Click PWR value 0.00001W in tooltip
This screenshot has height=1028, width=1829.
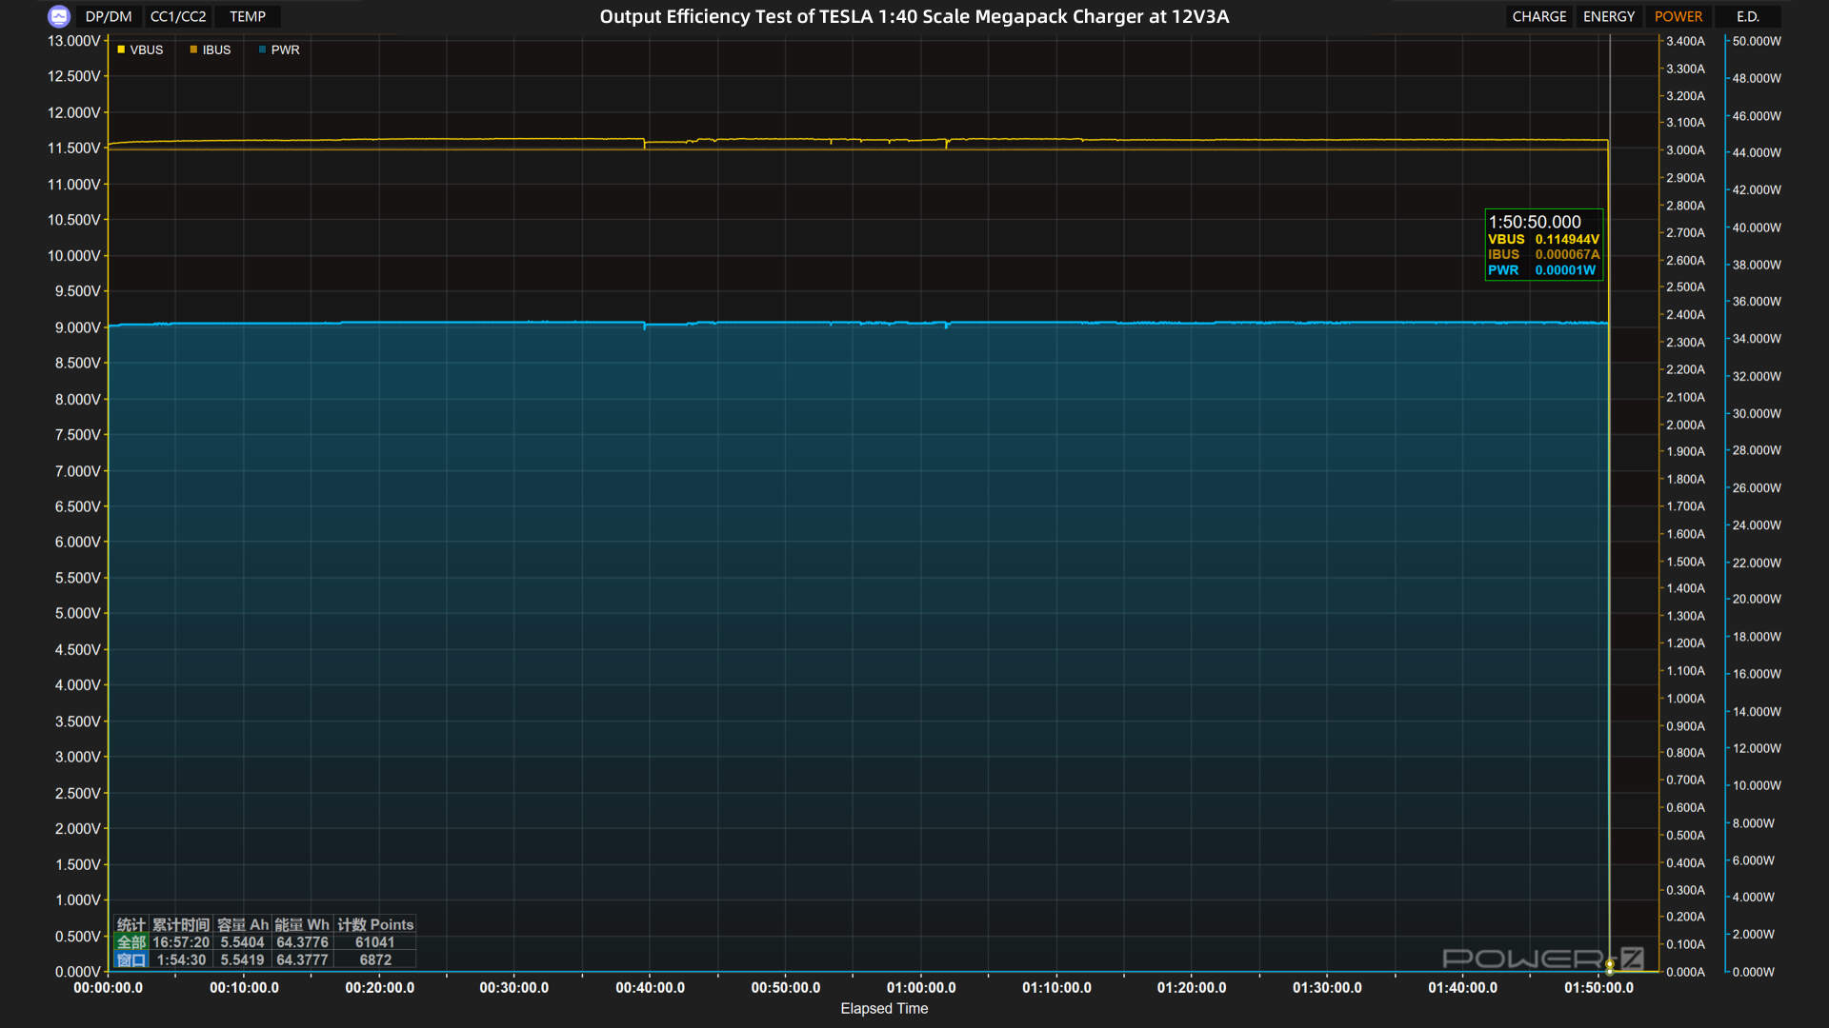[1565, 270]
